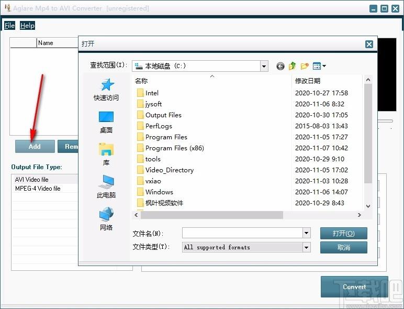Click the vertical scrollbar up arrow
Screen dimensions: 404x309
pyautogui.click(x=368, y=80)
